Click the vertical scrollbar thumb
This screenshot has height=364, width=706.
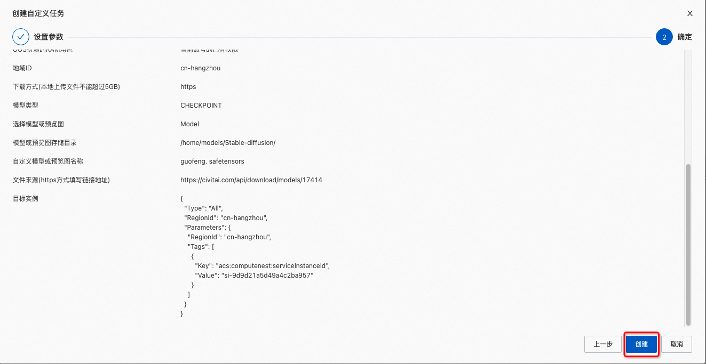[x=688, y=244]
